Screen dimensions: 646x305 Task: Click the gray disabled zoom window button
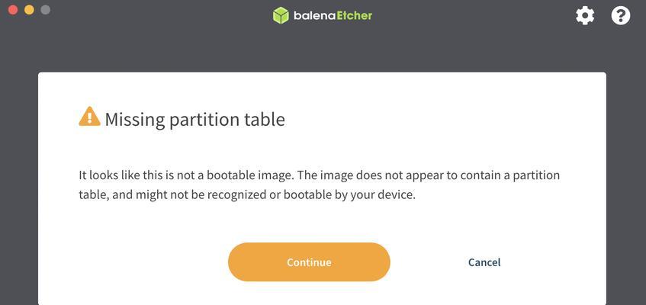pos(45,9)
